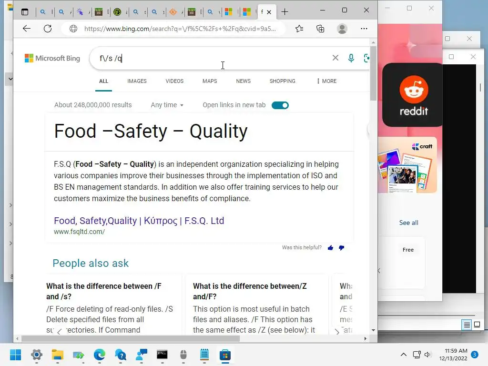Screen dimensions: 488x366
Task: Go back using the browser back arrow
Action: coord(27,29)
